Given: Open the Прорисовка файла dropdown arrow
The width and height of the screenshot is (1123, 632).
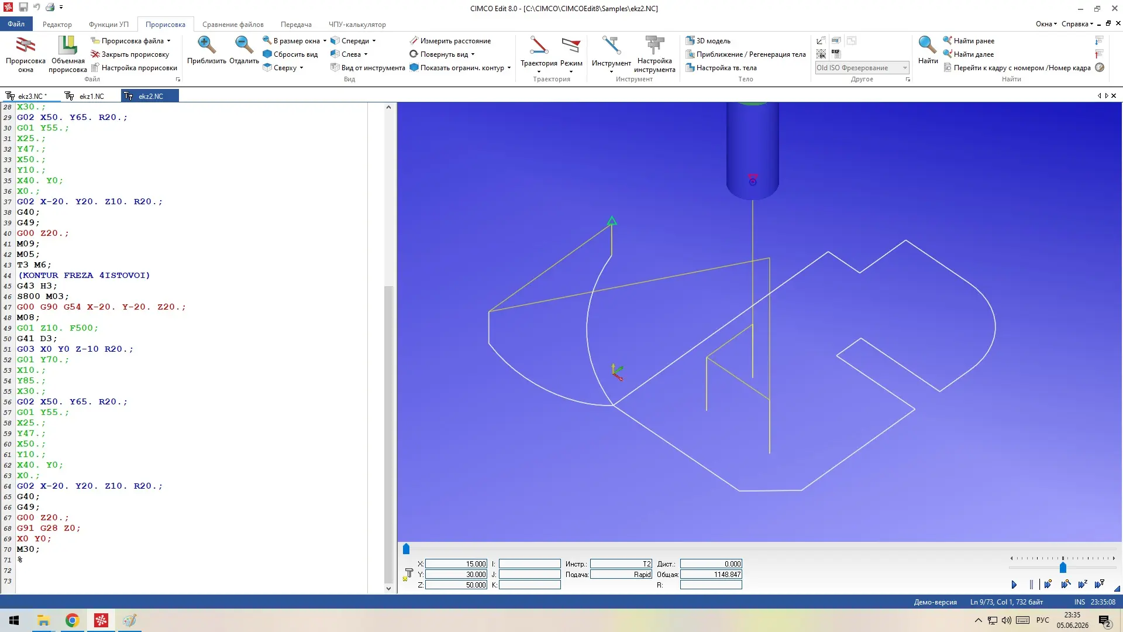Looking at the screenshot, I should pos(168,41).
